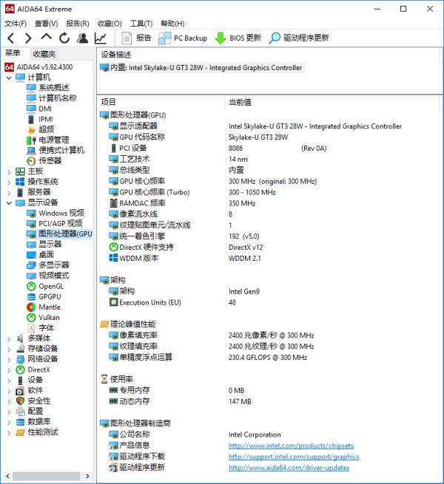The width and height of the screenshot is (444, 484).
Task: Open the user icon in the toolbar
Action: pyautogui.click(x=82, y=38)
